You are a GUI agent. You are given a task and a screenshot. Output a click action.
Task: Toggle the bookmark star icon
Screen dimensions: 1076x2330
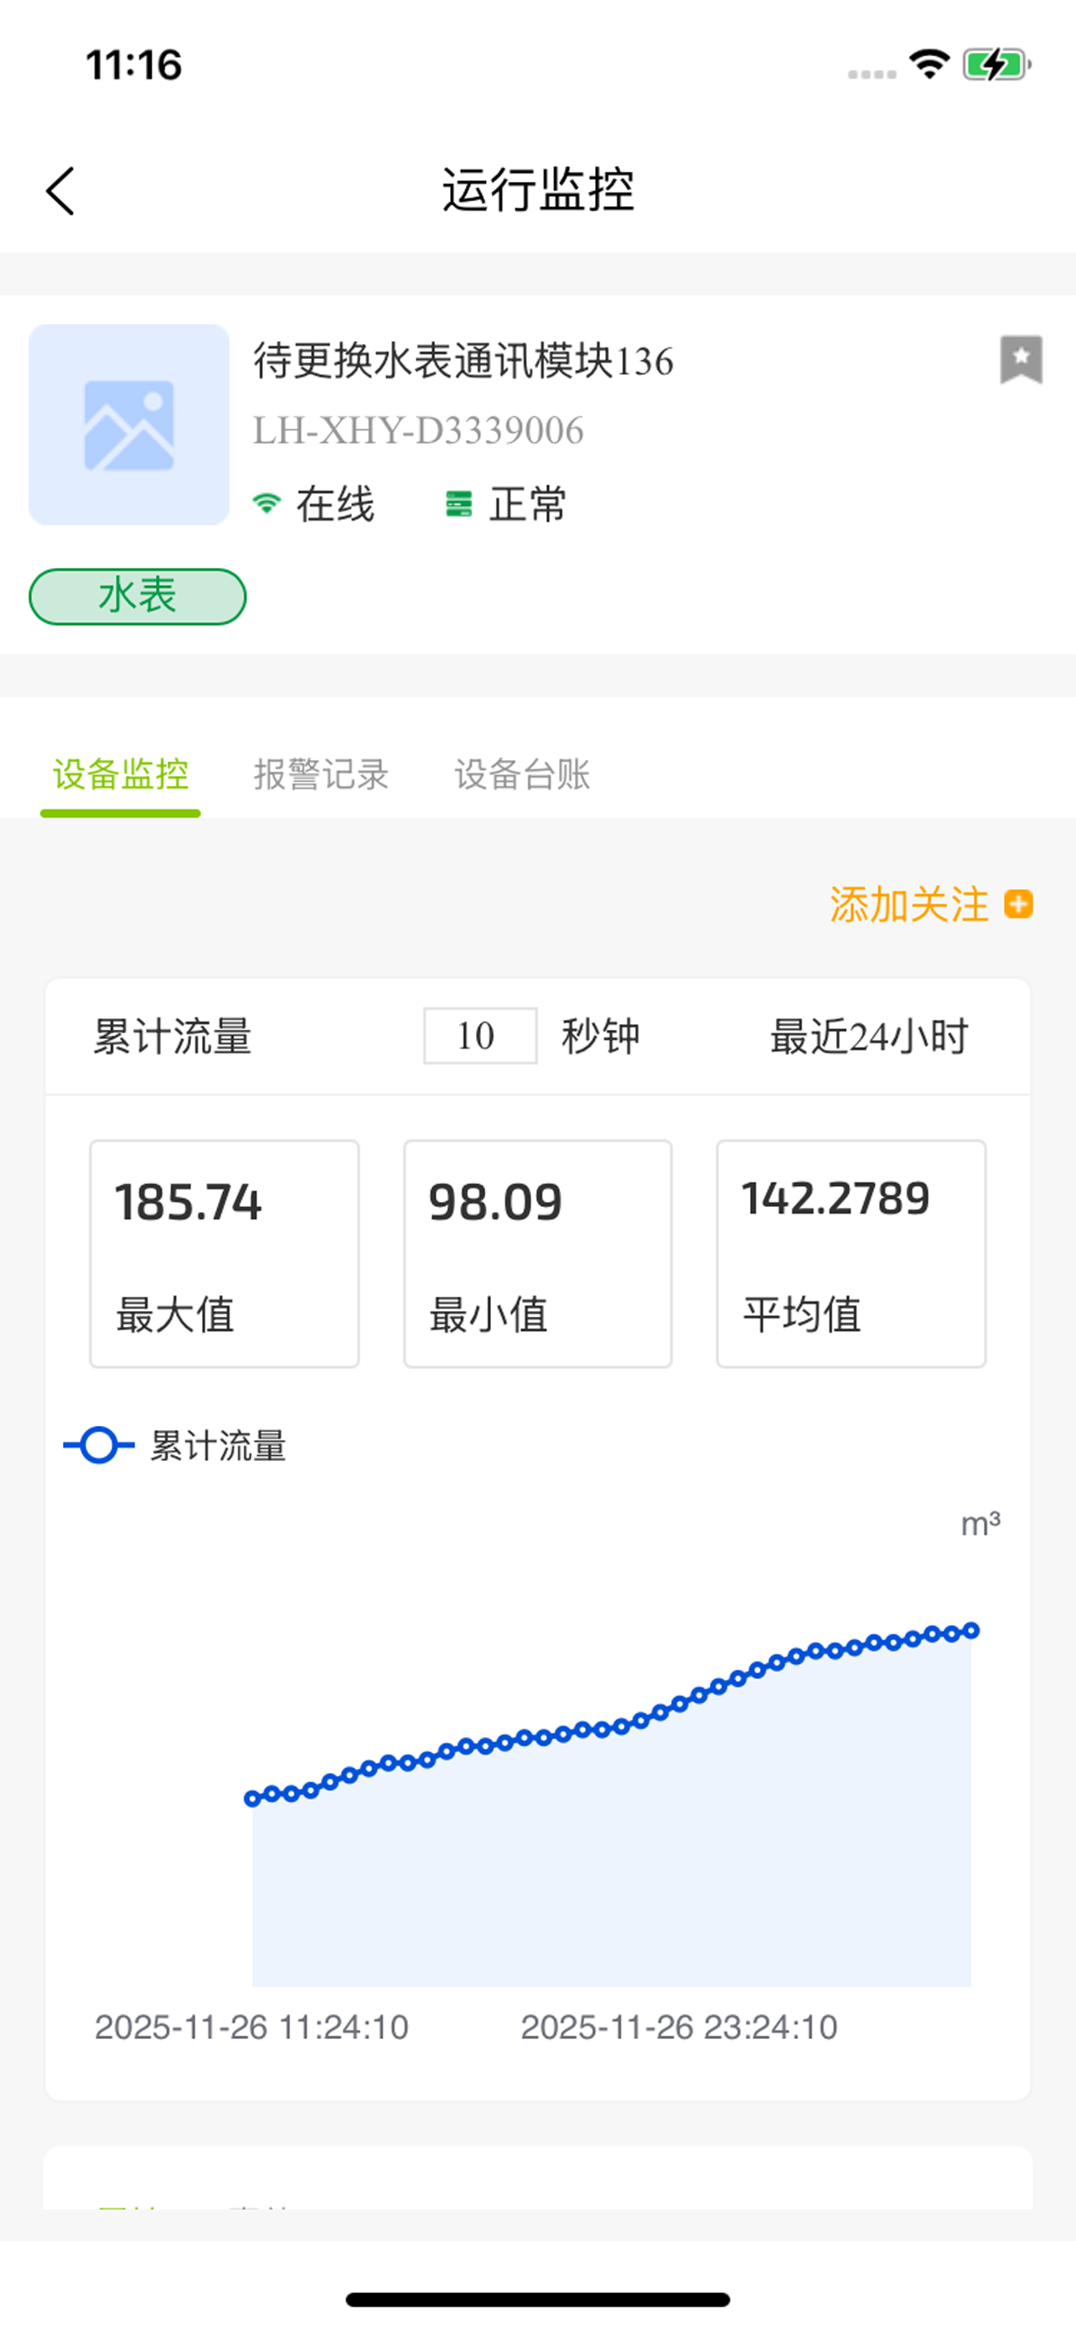click(x=1021, y=359)
